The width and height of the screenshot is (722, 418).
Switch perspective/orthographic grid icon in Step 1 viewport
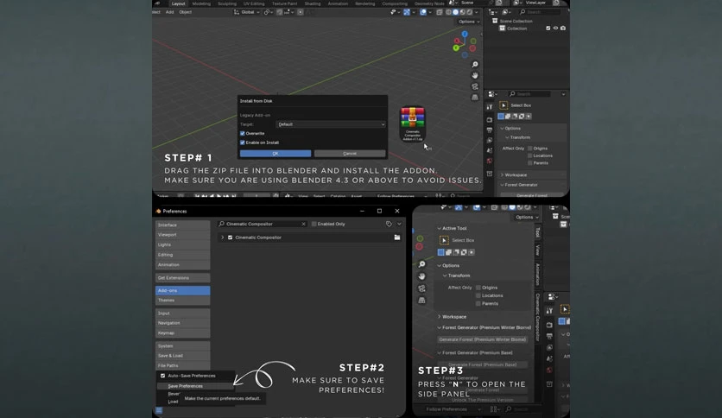(x=475, y=97)
